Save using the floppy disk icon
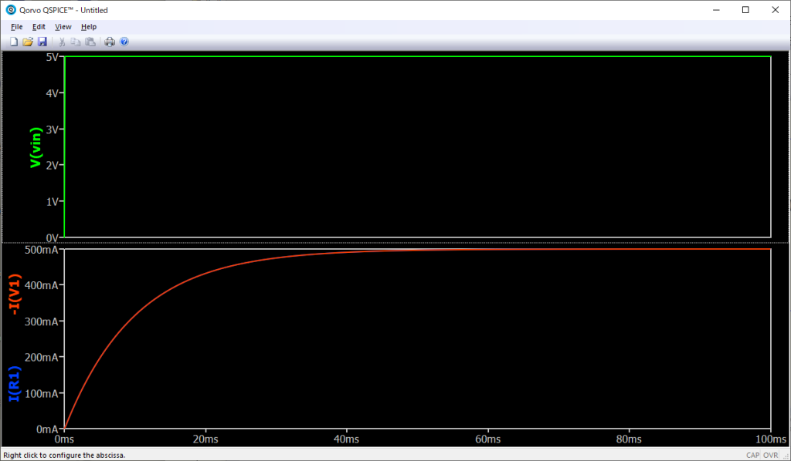The height and width of the screenshot is (461, 791). 42,42
